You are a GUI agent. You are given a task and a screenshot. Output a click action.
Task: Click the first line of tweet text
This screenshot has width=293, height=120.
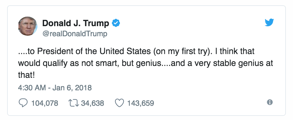136,52
